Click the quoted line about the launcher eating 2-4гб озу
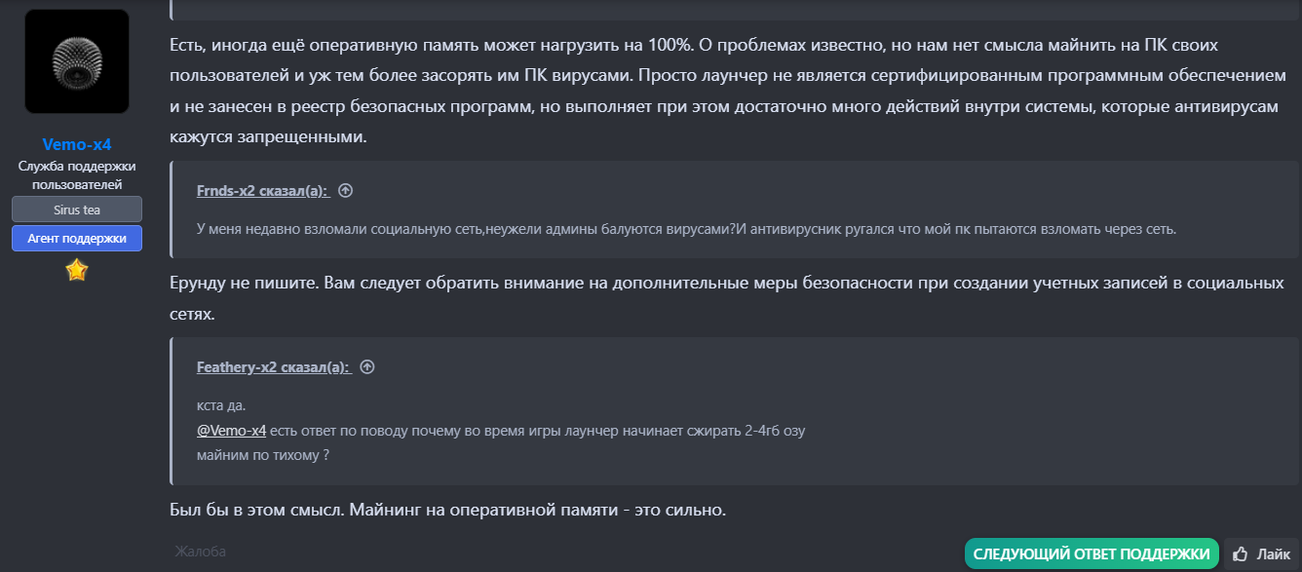Image resolution: width=1302 pixels, height=572 pixels. pos(501,430)
